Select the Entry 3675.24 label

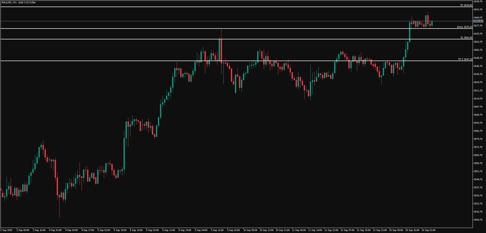[x=464, y=27]
